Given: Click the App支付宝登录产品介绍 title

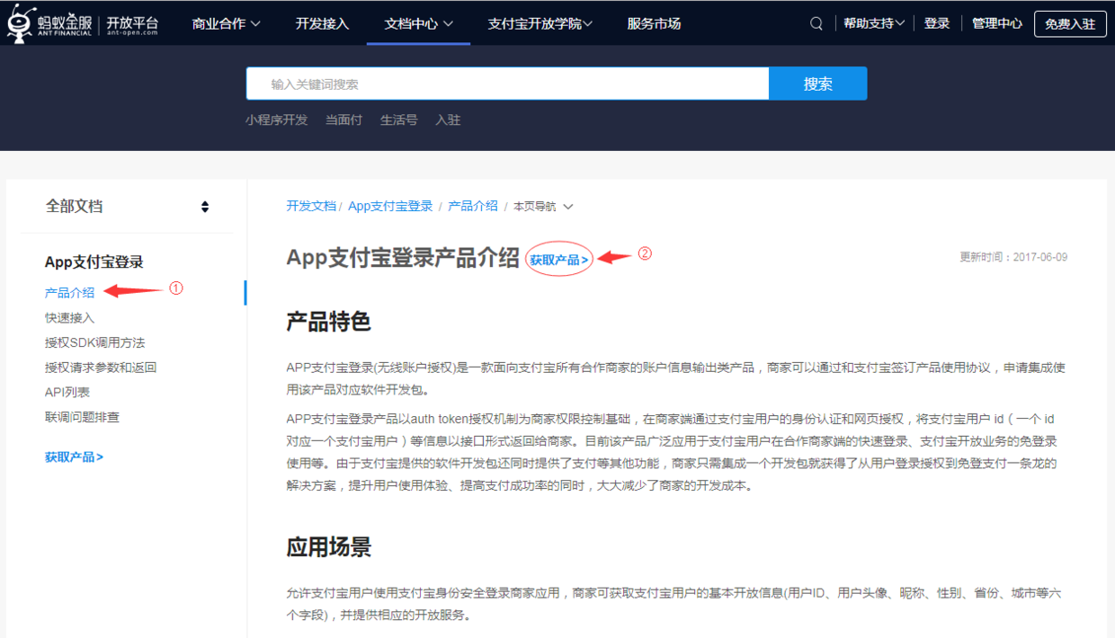Looking at the screenshot, I should (x=403, y=258).
